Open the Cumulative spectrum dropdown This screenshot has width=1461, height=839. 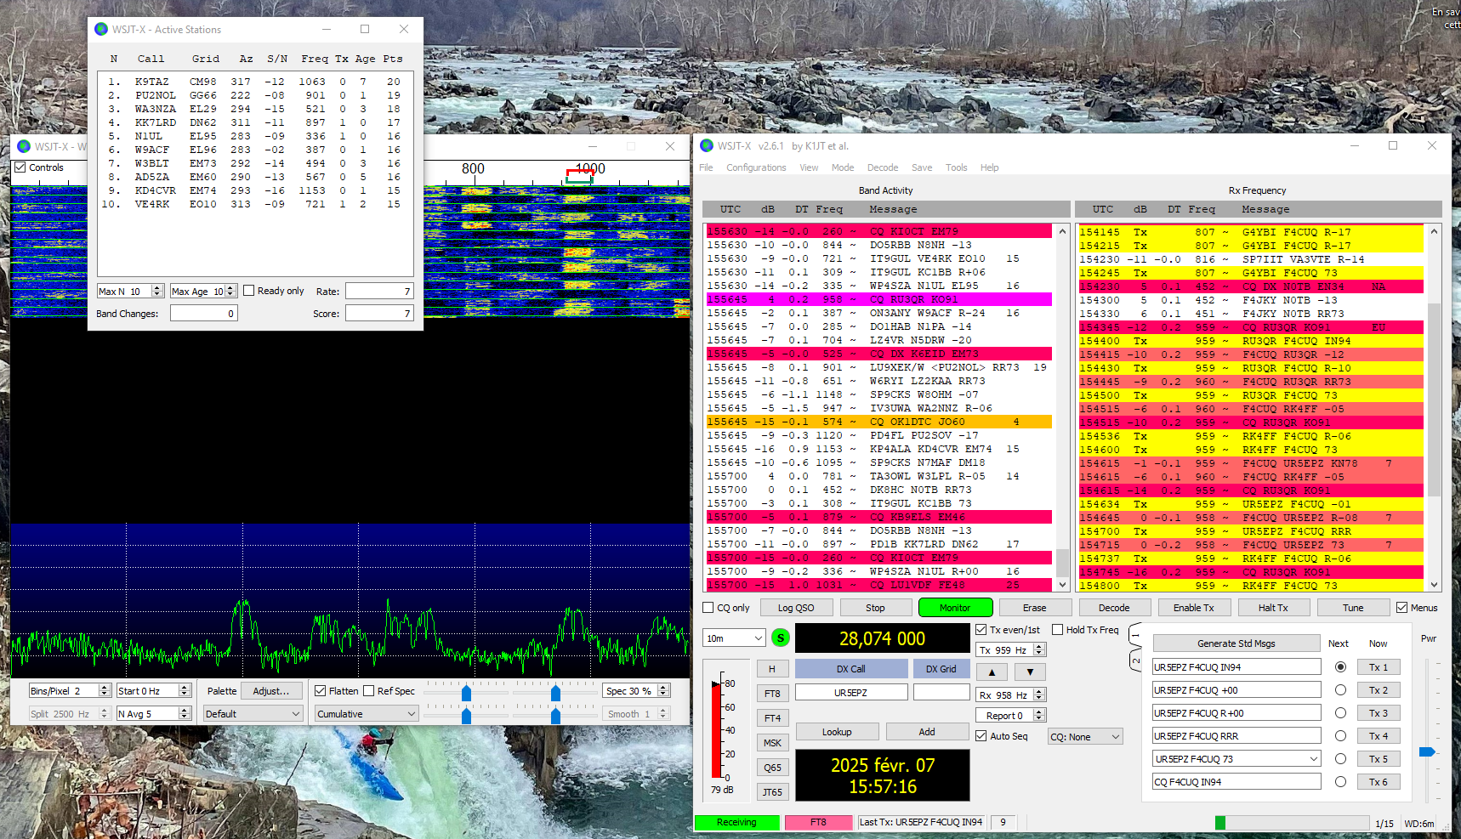(366, 714)
